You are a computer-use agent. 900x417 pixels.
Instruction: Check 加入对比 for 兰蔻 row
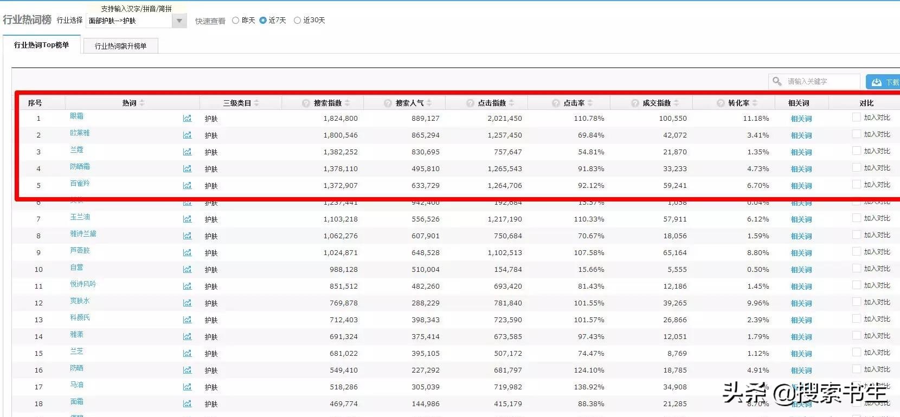point(857,151)
